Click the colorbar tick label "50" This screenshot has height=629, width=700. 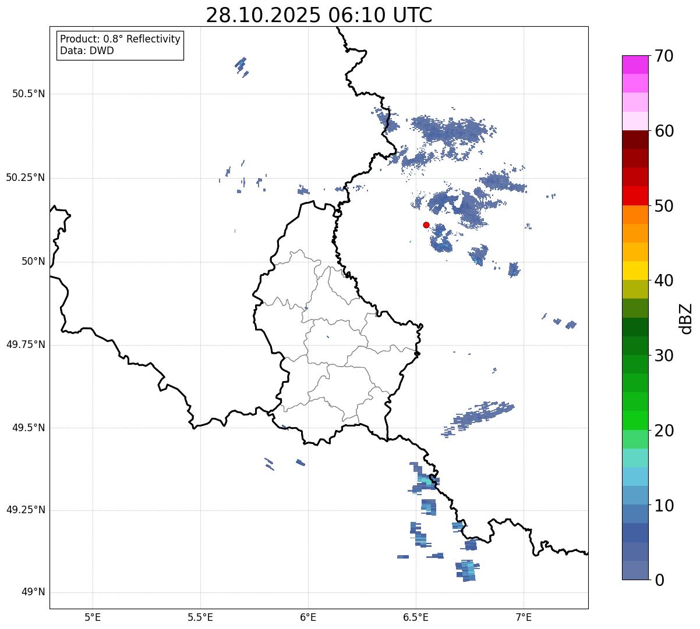click(664, 206)
